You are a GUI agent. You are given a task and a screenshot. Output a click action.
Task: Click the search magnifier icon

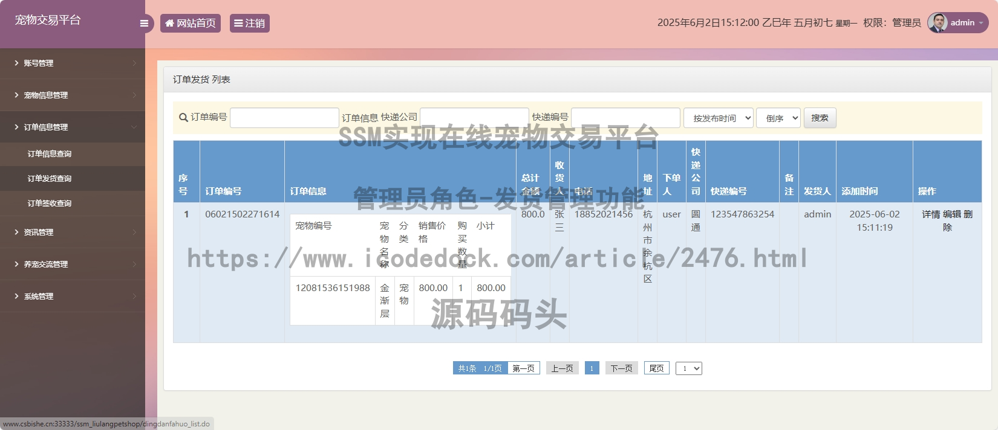[x=183, y=118]
